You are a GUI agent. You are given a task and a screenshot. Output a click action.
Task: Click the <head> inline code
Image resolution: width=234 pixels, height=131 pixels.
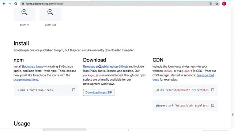(168, 71)
